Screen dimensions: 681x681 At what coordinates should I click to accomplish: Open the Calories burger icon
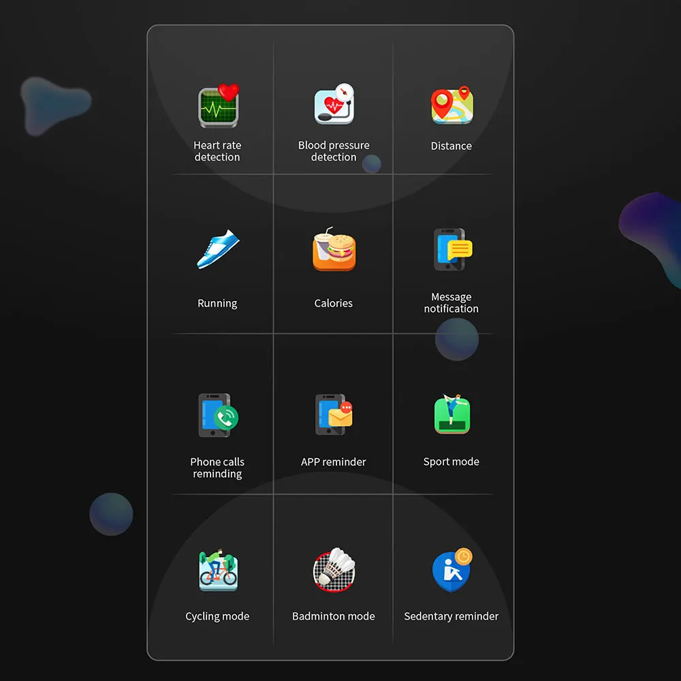coord(334,249)
